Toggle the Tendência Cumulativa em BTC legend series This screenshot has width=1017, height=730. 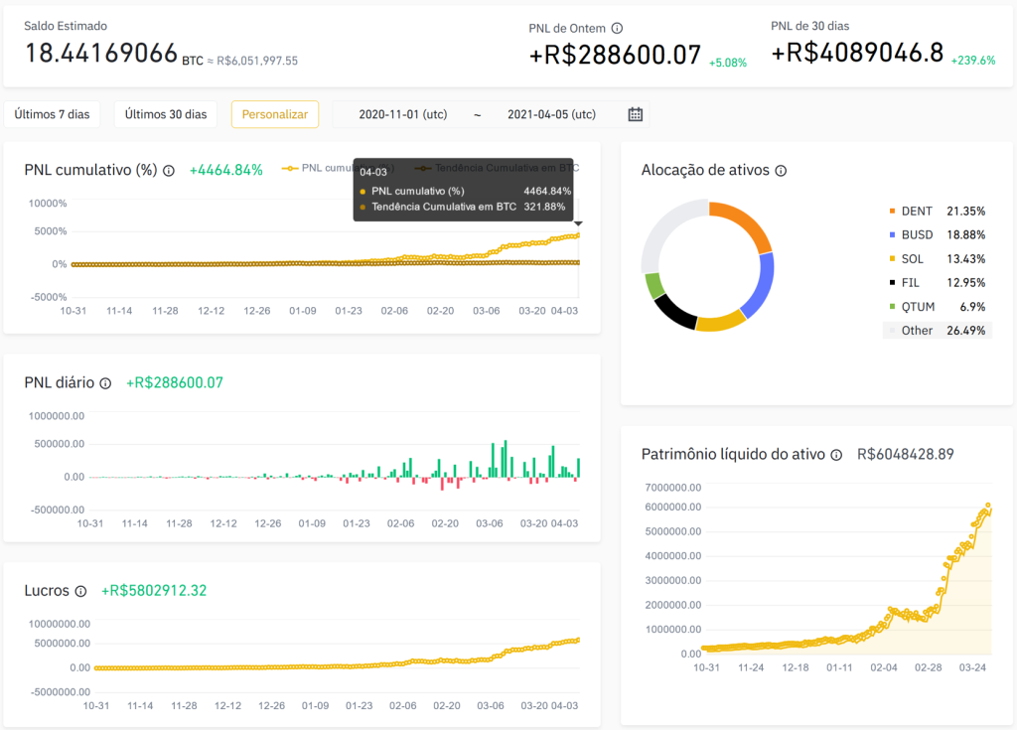497,168
